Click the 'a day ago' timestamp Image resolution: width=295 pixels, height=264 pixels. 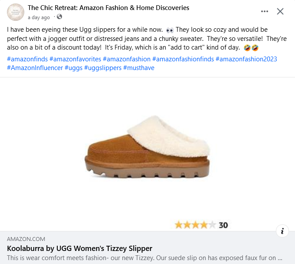[39, 17]
